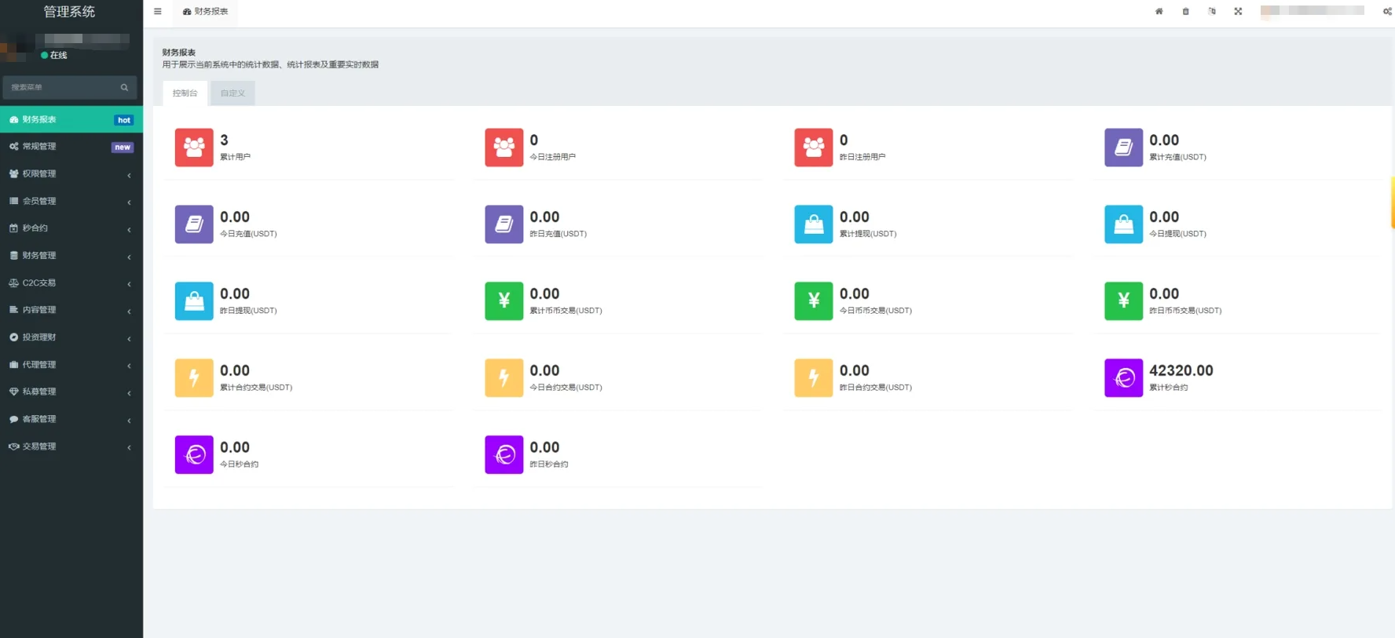Screen dimensions: 1395x638
Task: Open the language switch icon in the top bar
Action: tap(1212, 11)
